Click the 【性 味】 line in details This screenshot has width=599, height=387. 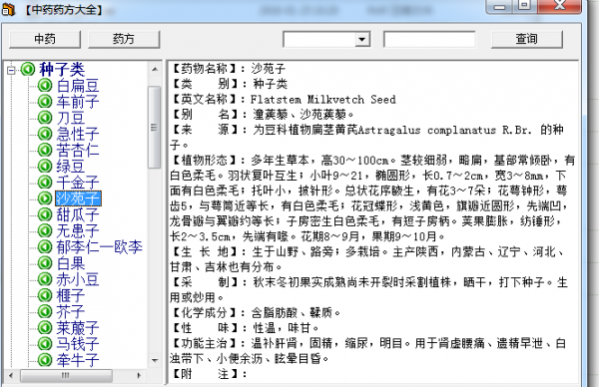[x=245, y=328]
